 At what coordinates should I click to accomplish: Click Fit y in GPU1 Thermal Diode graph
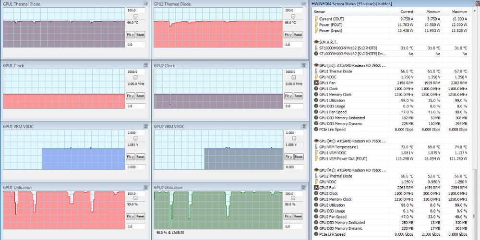[x=131, y=35]
